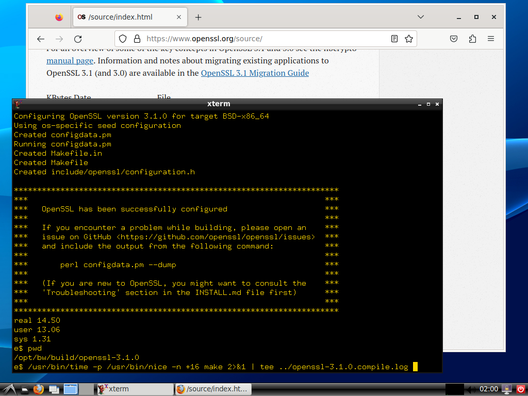This screenshot has height=396, width=528.
Task: Toggle reader view in the address bar
Action: (394, 39)
